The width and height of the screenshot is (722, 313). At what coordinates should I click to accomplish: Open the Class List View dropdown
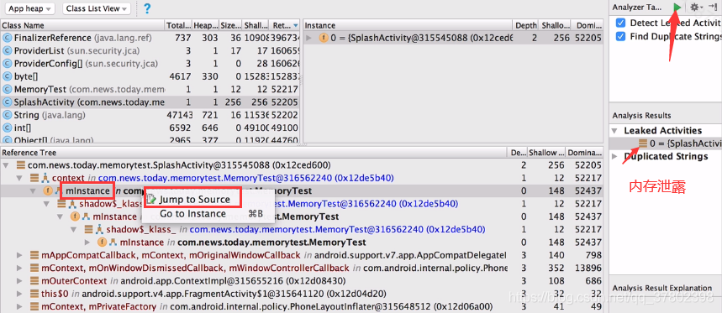pyautogui.click(x=96, y=8)
